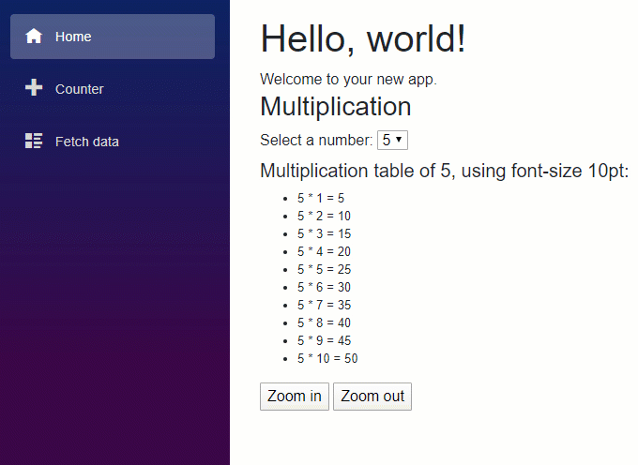
Task: Open the Home navigation link
Action: coord(113,37)
